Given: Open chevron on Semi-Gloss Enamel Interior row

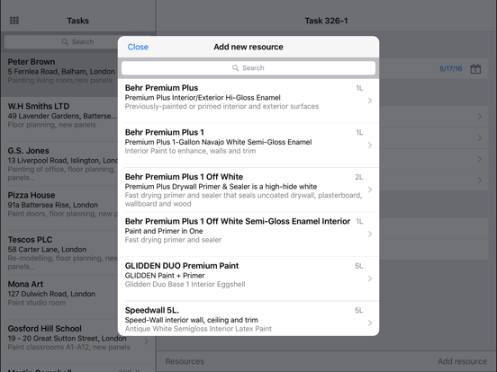Looking at the screenshot, I should coord(369,235).
